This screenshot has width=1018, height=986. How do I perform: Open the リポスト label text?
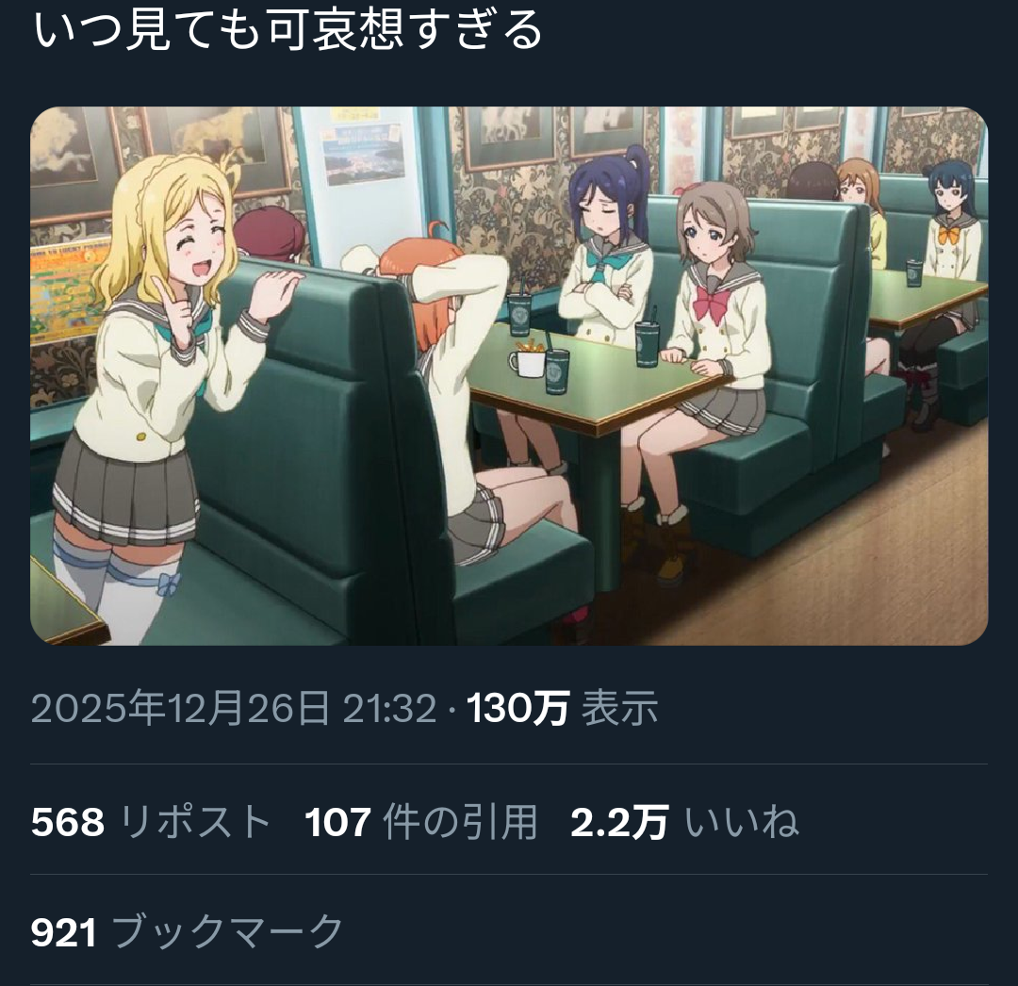195,822
